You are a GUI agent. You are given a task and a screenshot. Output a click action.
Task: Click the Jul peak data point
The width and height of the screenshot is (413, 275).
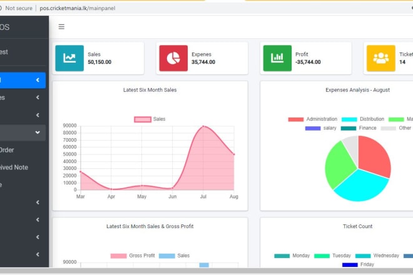click(x=203, y=126)
